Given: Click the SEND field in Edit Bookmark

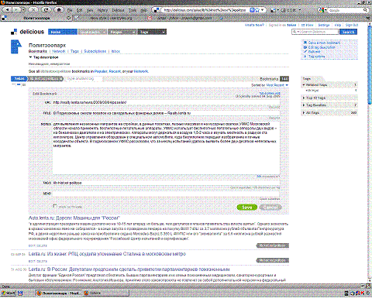Looking at the screenshot, I should (166, 194).
